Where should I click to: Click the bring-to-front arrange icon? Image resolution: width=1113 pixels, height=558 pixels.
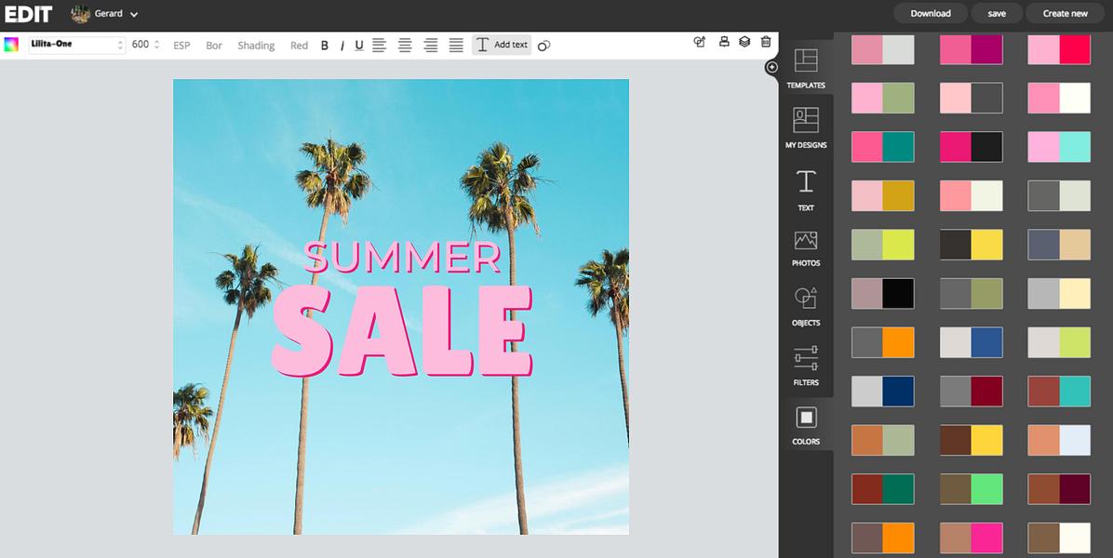pyautogui.click(x=699, y=42)
